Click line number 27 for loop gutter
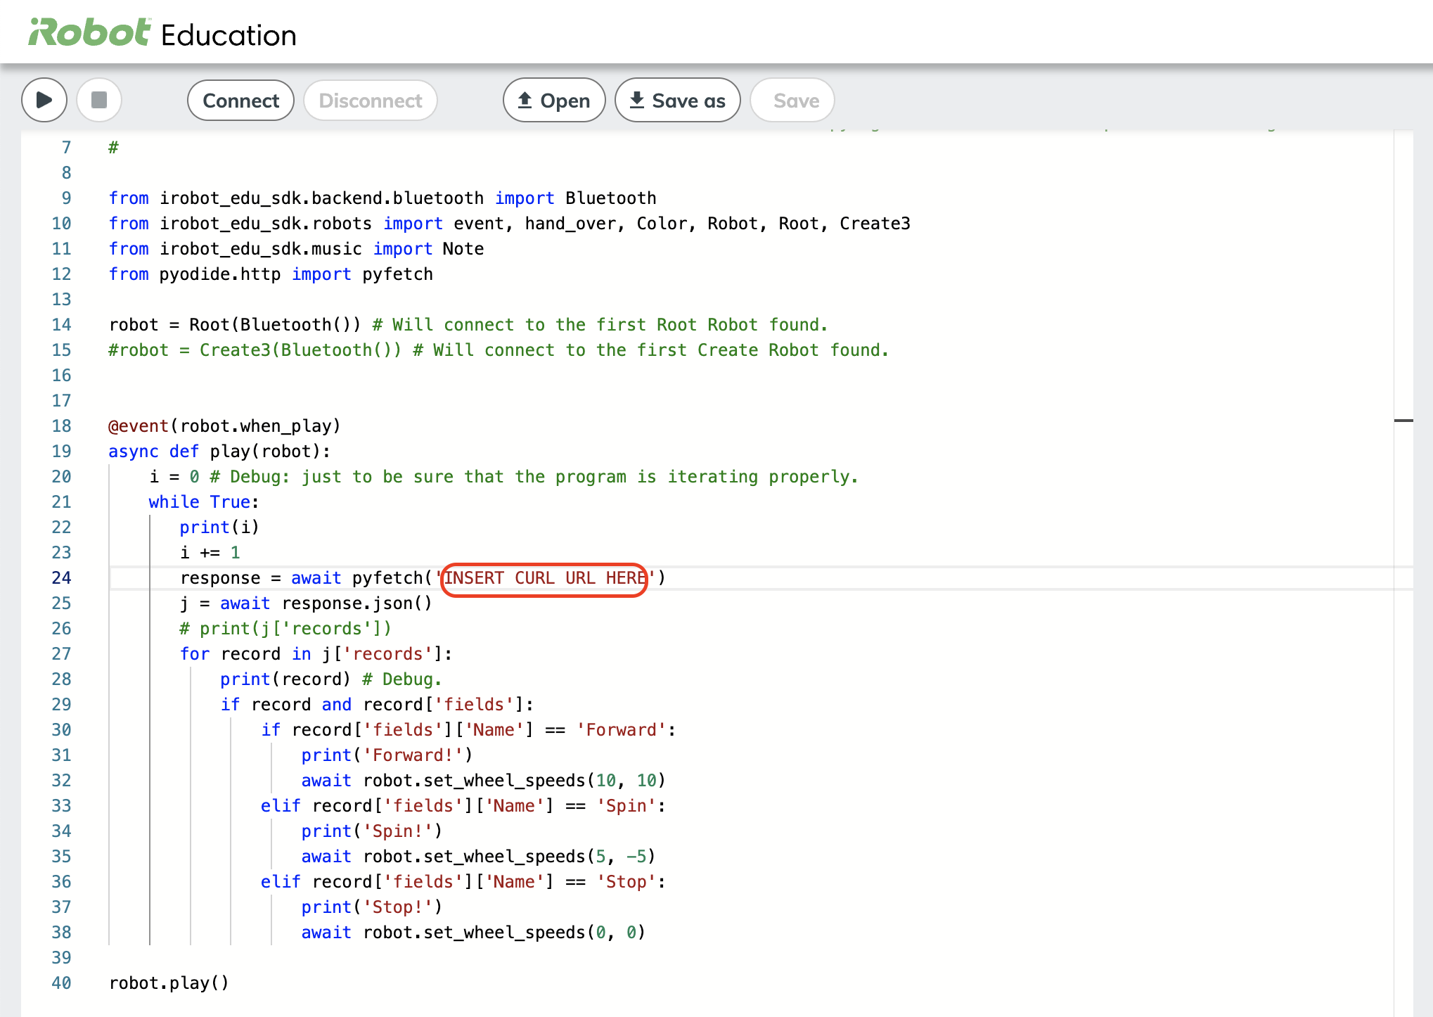Screen dimensions: 1433x1017 click(62, 654)
